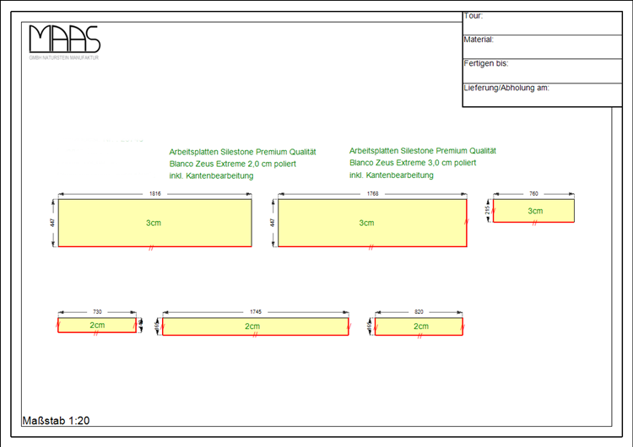Click the 'Lieferung/Abholung am:' field
633x447 pixels.
pos(542,95)
